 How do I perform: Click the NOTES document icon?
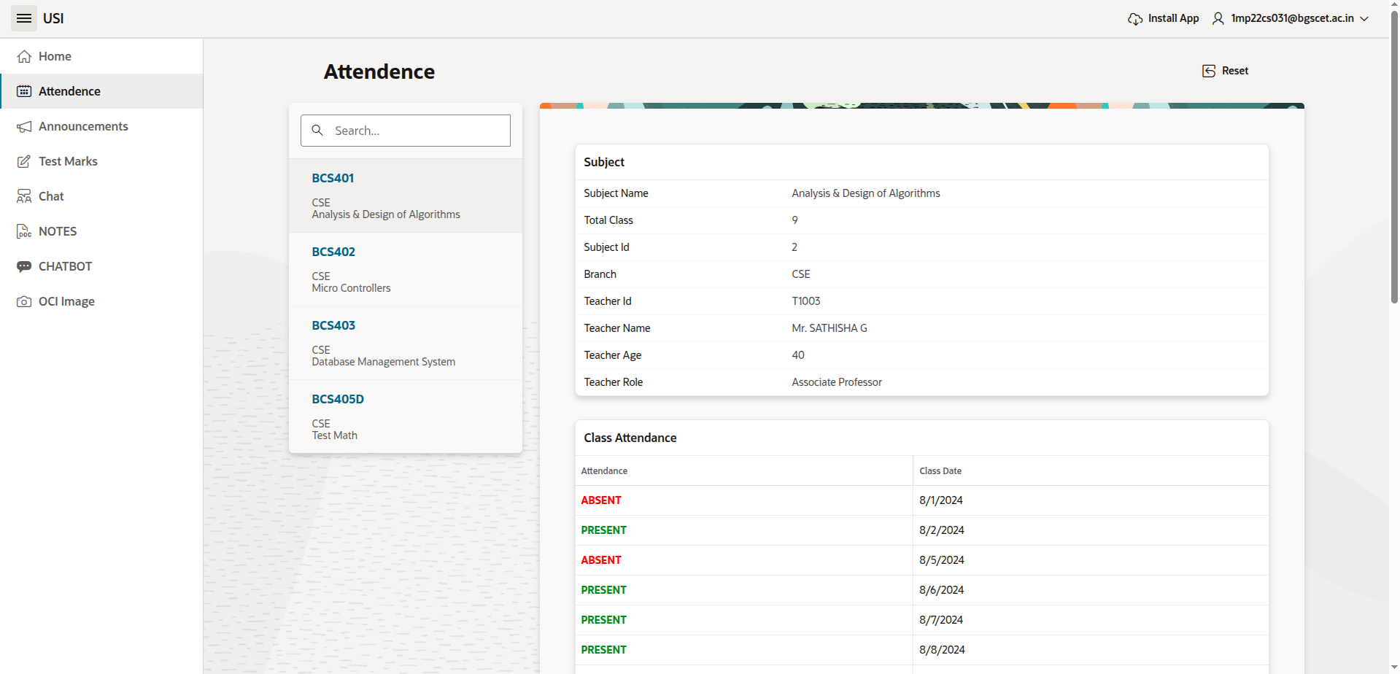pos(24,231)
